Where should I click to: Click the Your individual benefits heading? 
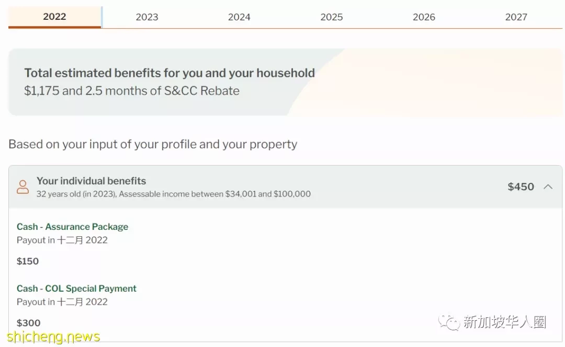[91, 181]
